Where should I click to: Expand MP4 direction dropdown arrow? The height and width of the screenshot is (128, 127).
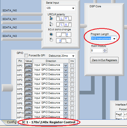66,84
